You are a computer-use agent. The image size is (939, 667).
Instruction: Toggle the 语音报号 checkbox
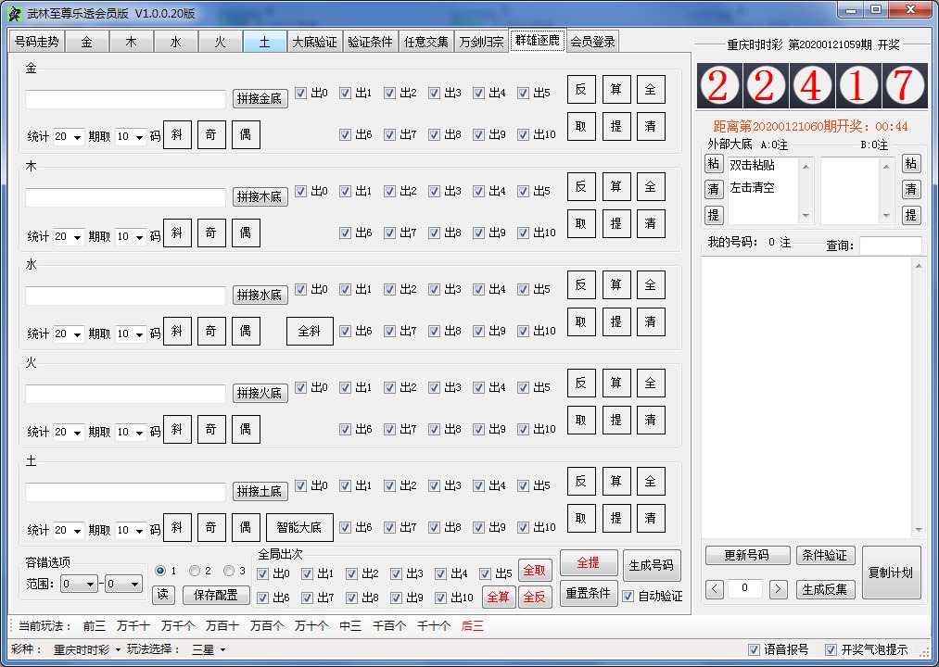pyautogui.click(x=754, y=649)
